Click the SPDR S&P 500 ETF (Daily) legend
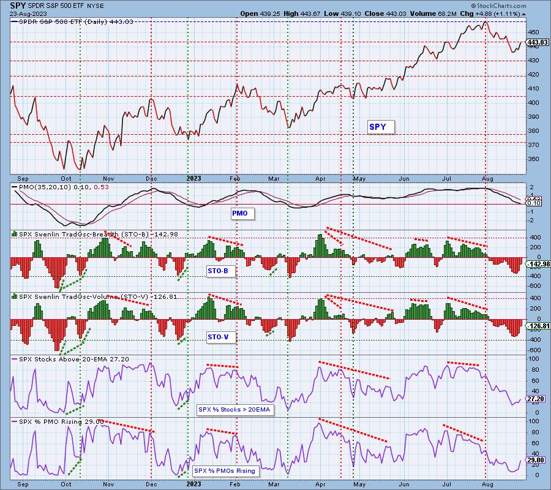This screenshot has height=490, width=551. click(73, 22)
